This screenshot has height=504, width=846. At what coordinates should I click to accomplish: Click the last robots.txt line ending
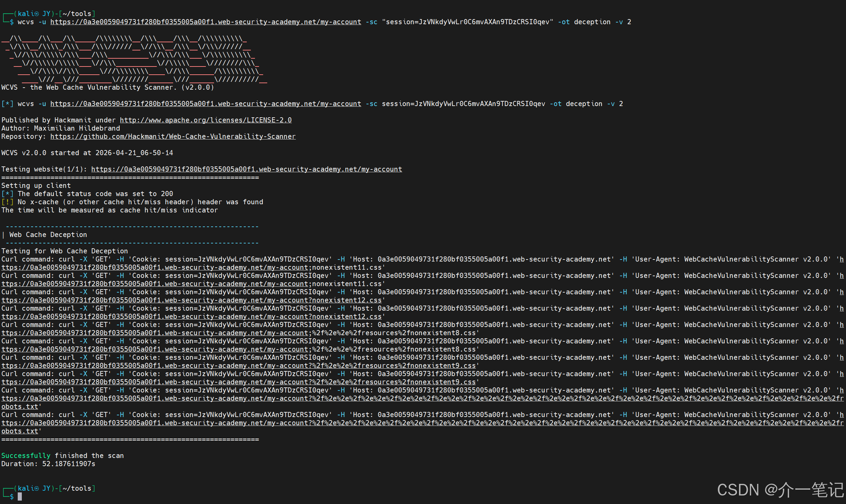20,431
